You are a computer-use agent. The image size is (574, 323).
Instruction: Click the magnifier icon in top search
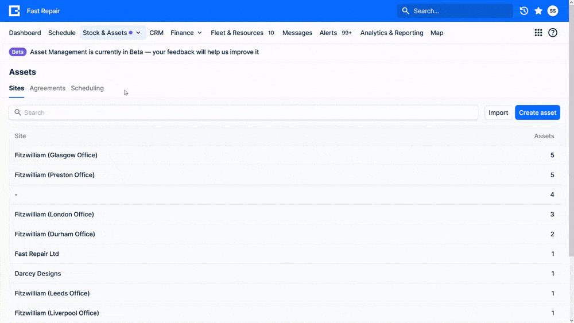(405, 11)
